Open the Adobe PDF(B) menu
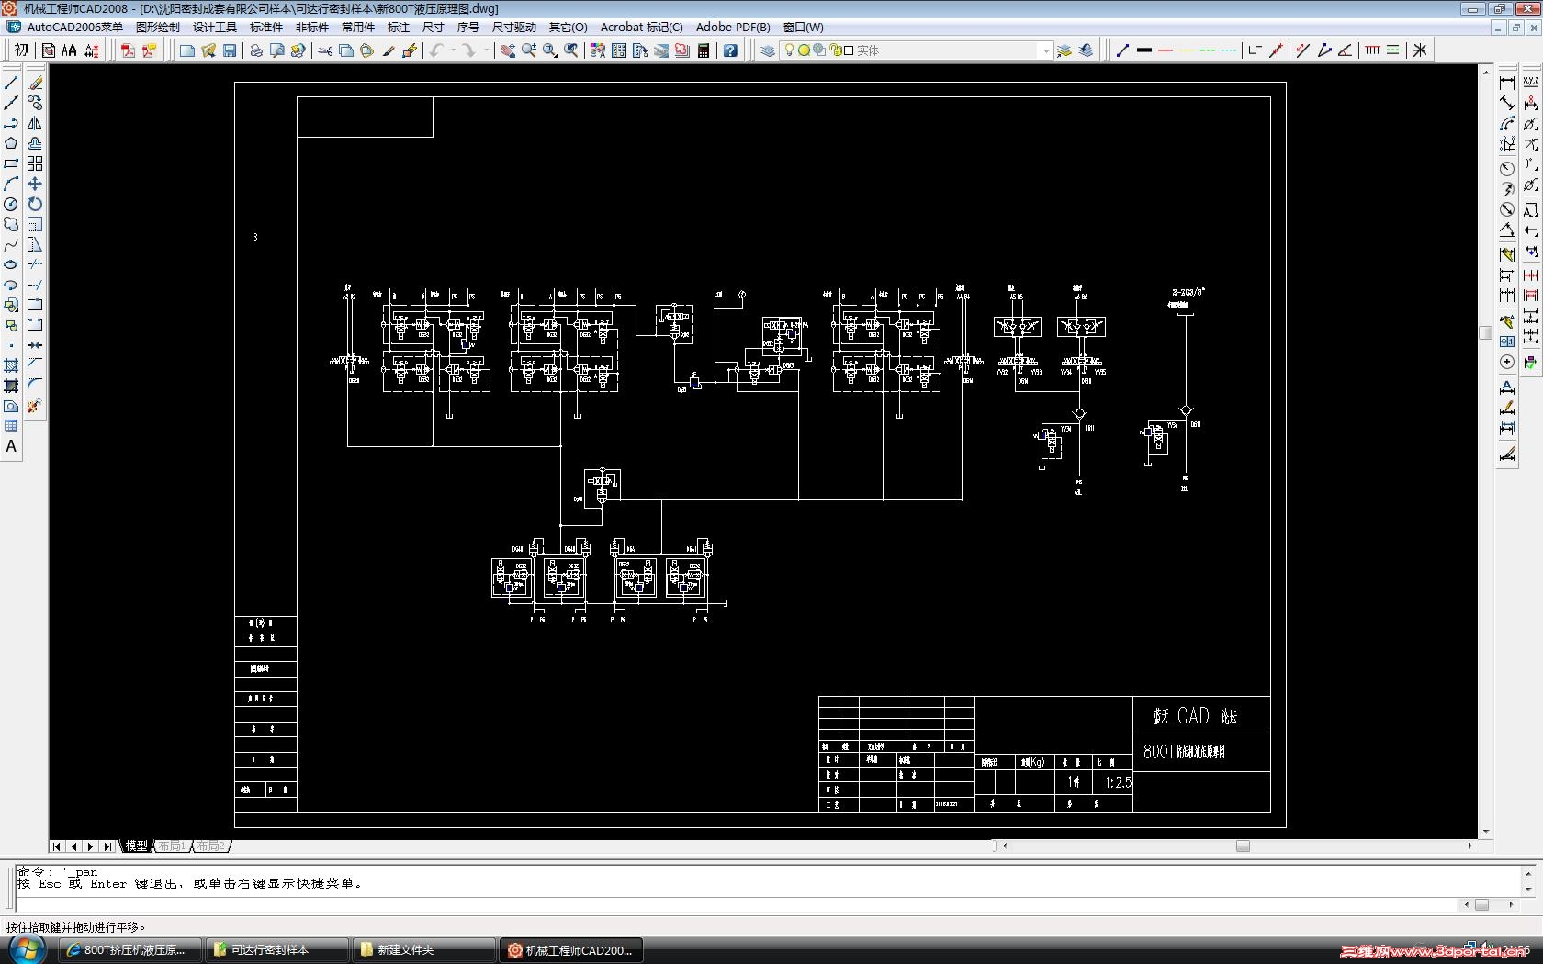 tap(733, 27)
